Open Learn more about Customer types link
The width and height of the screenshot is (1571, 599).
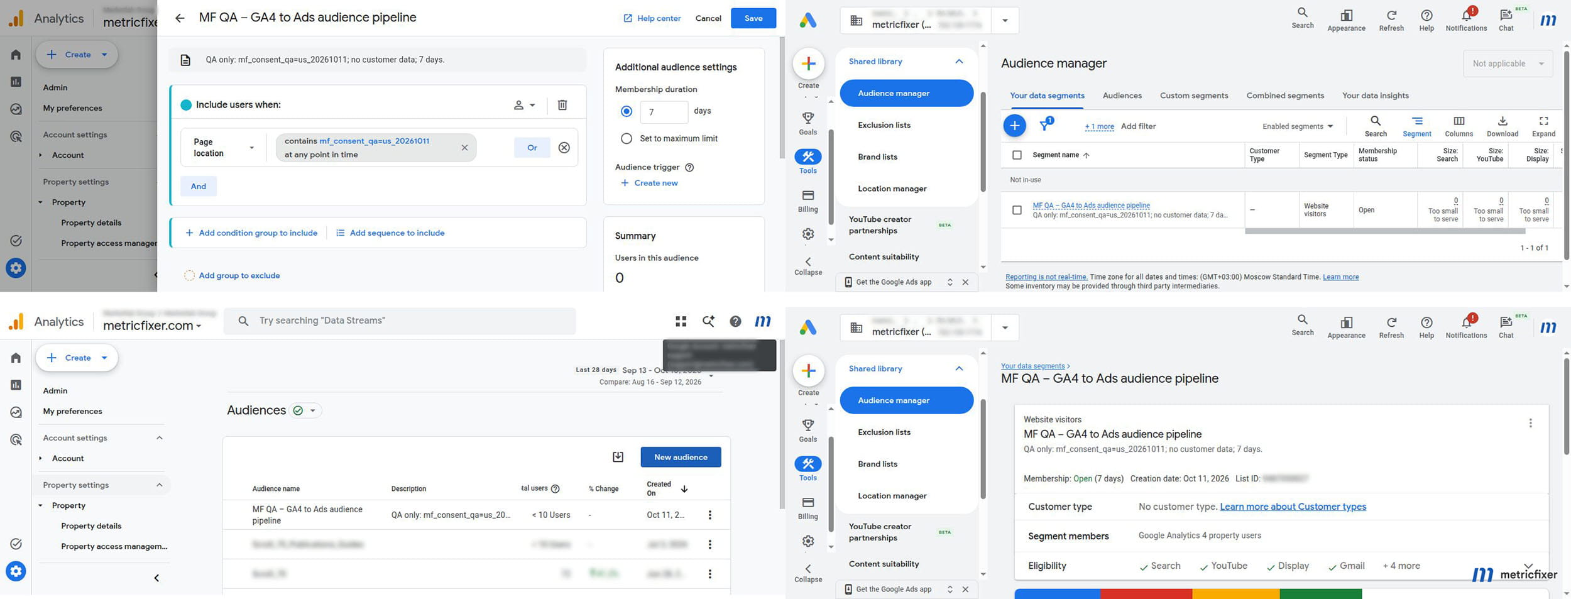[1293, 507]
